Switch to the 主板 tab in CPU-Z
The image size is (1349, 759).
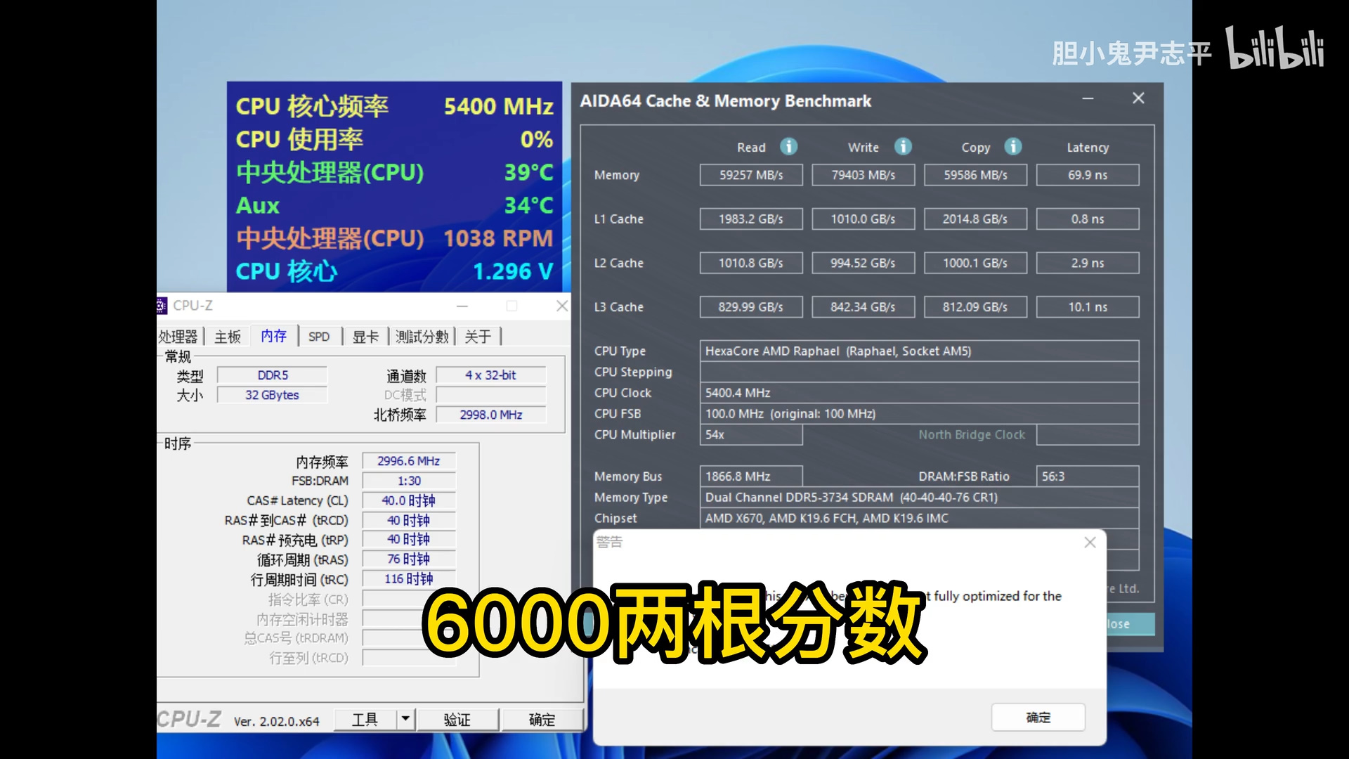tap(228, 337)
